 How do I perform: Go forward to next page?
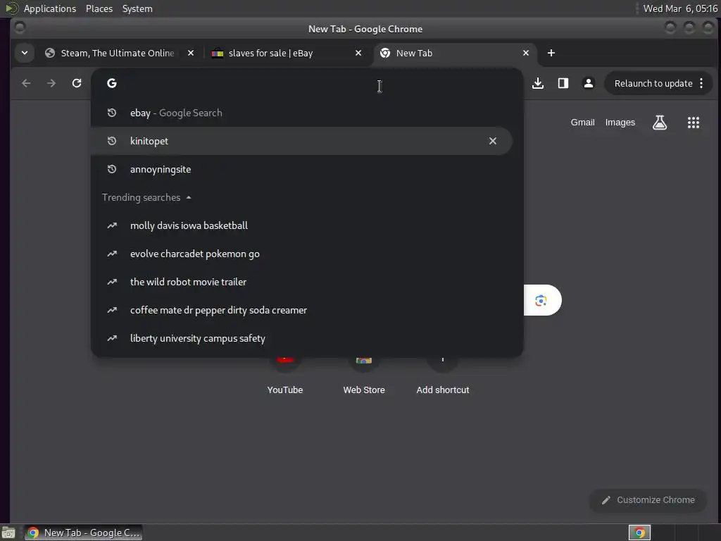coord(51,83)
